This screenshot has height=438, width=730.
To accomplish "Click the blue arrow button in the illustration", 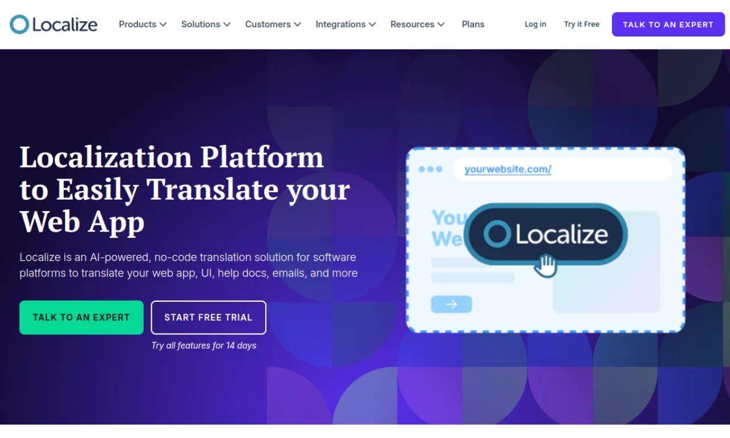I will [451, 305].
